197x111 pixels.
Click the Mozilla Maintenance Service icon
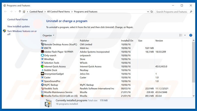[42, 92]
